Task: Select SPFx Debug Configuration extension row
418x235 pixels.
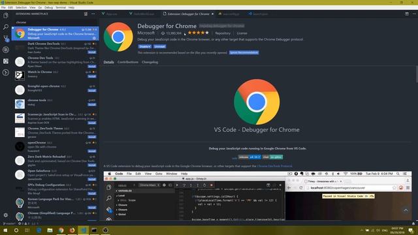Action: (55, 189)
